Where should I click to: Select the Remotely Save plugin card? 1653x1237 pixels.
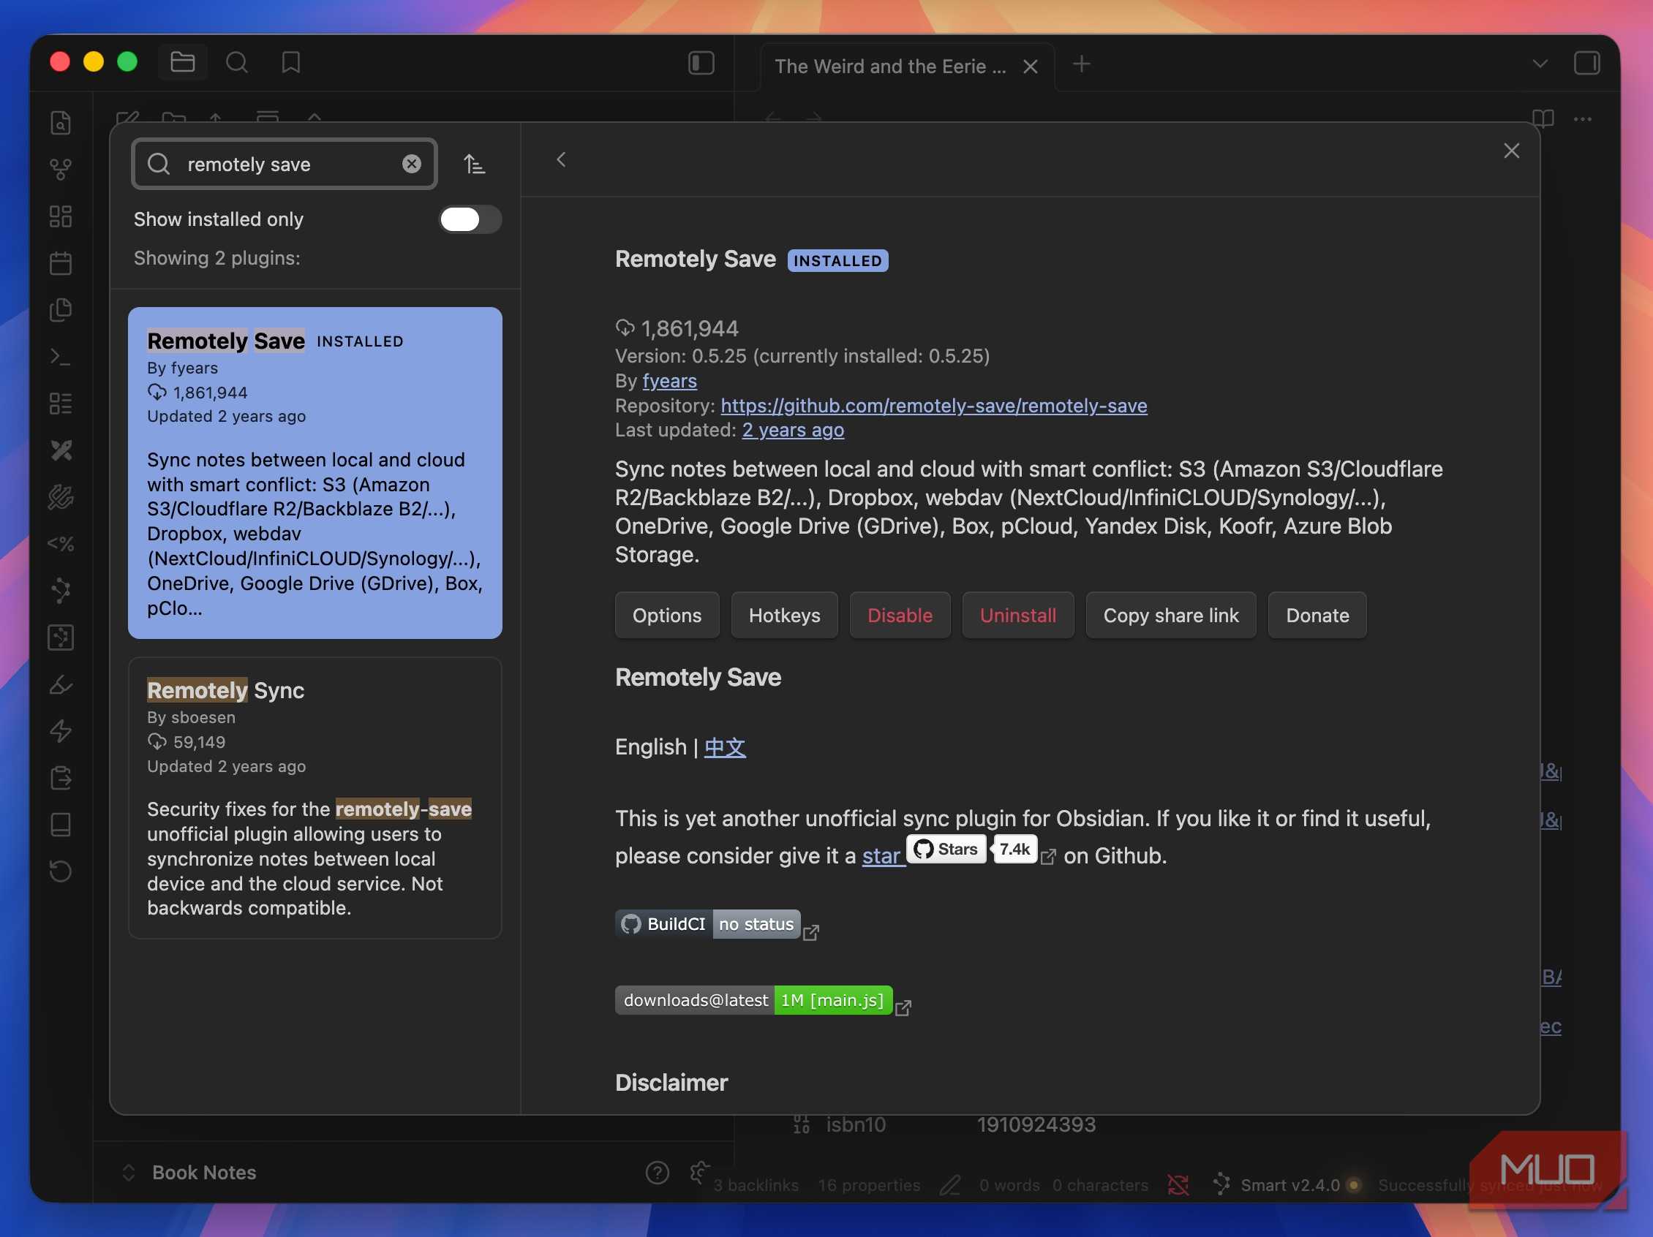[315, 473]
